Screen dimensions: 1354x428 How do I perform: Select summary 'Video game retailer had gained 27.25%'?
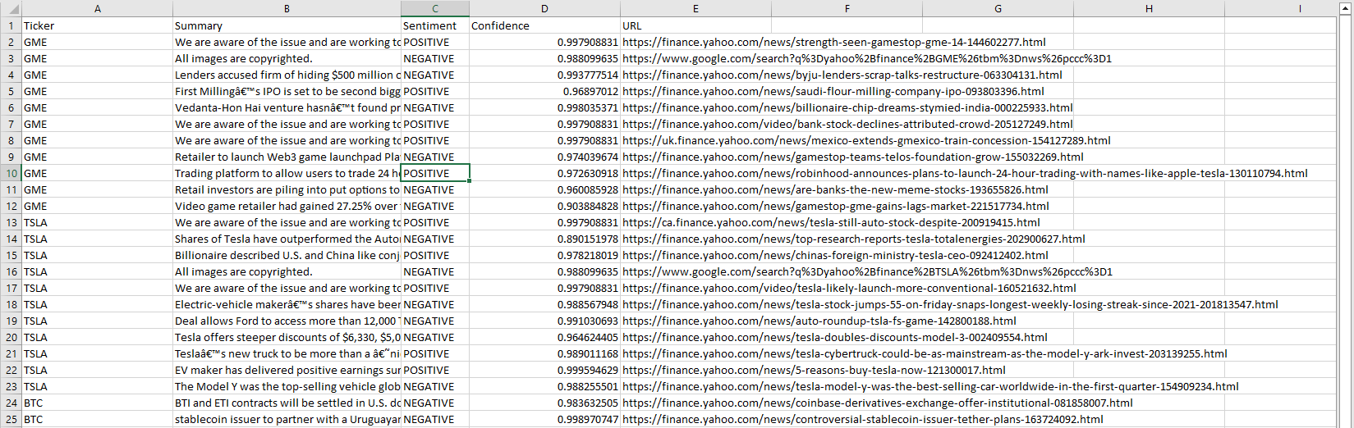287,206
